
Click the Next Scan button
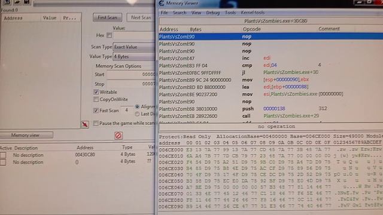tap(141, 17)
